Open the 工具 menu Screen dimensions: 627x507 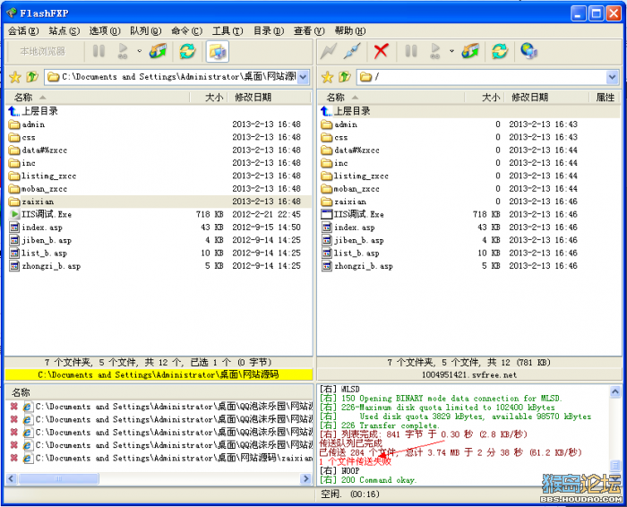[228, 30]
